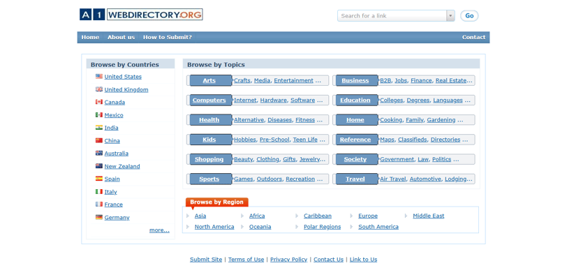Screen dimensions: 567x268
Task: Click the United Kingdom flag icon
Action: [x=99, y=89]
